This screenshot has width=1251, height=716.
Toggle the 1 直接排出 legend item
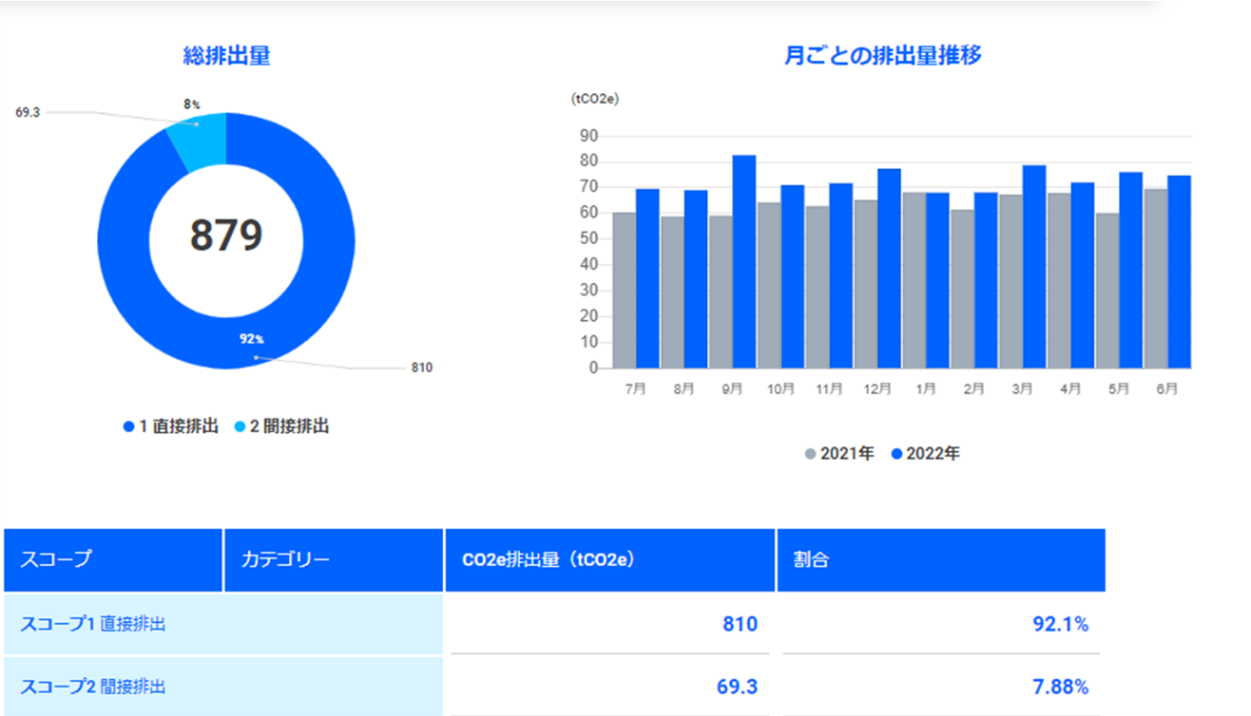click(171, 427)
